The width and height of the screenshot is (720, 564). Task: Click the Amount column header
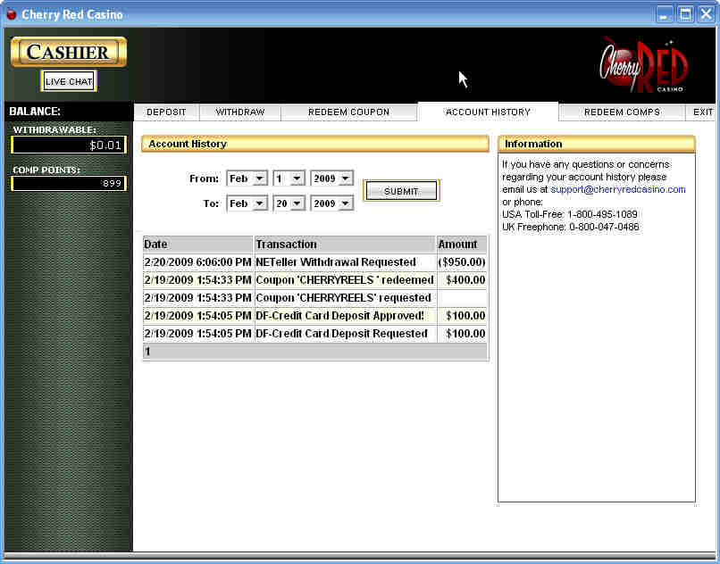pyautogui.click(x=462, y=245)
